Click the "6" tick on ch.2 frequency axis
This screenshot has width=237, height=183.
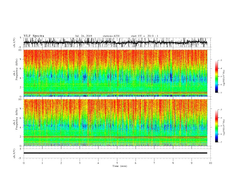tap(21, 118)
